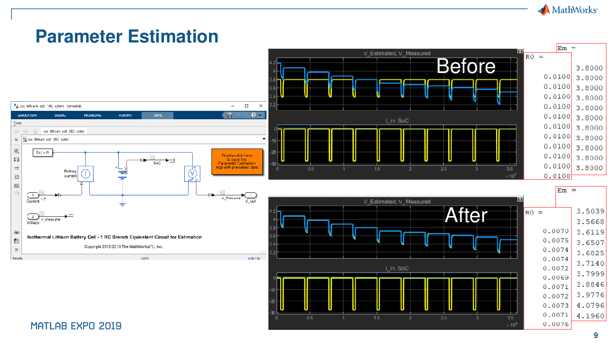Click the Em value 4.1960
The width and height of the screenshot is (611, 344).
(x=590, y=316)
